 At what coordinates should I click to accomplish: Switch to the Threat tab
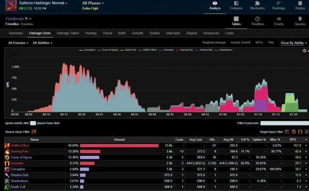click(x=107, y=33)
